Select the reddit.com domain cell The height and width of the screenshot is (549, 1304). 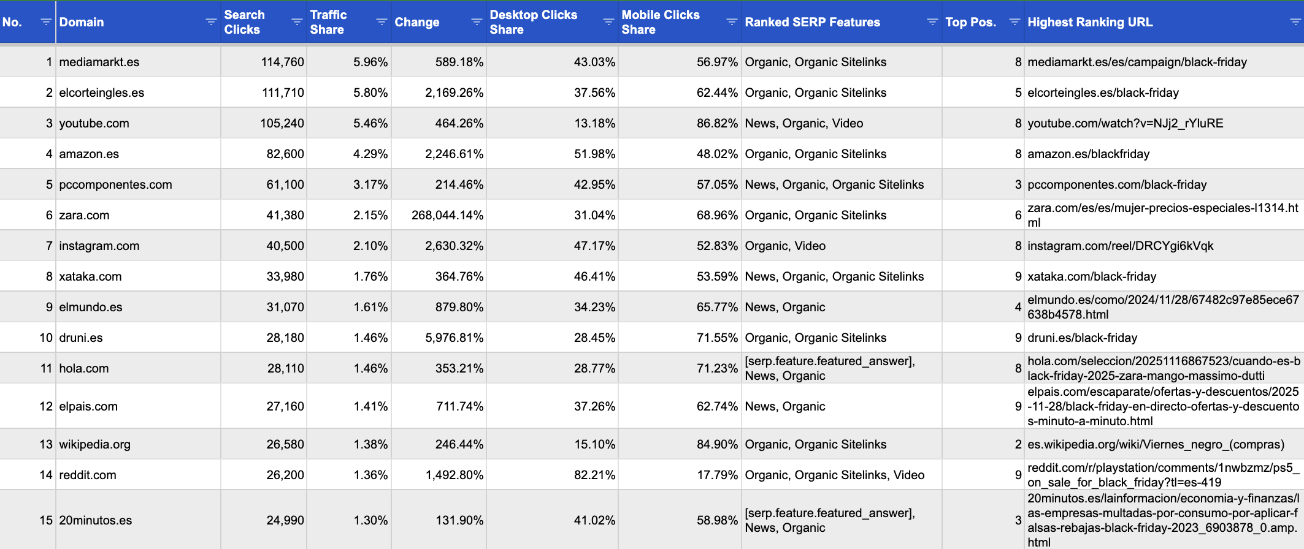click(88, 475)
